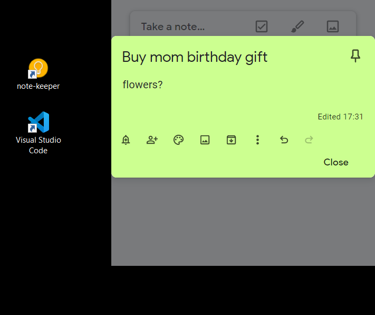Viewport: 375px width, 315px height.
Task: Pin the Buy mom birthday gift note
Action: pyautogui.click(x=355, y=55)
